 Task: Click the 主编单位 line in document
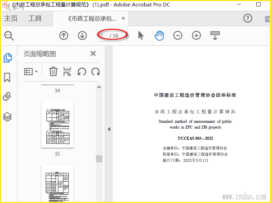click(195, 148)
